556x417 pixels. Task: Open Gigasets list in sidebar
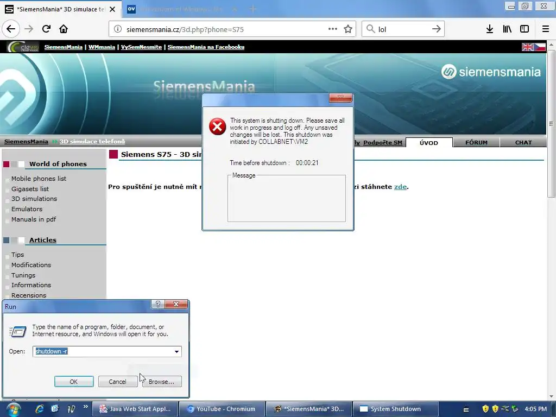(x=30, y=189)
